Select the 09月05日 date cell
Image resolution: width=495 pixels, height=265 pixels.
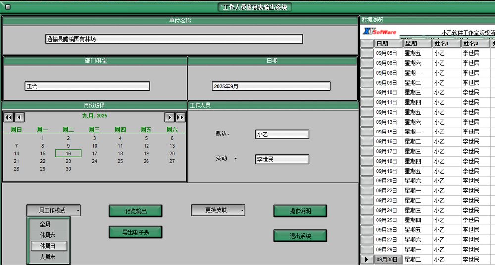pos(388,53)
